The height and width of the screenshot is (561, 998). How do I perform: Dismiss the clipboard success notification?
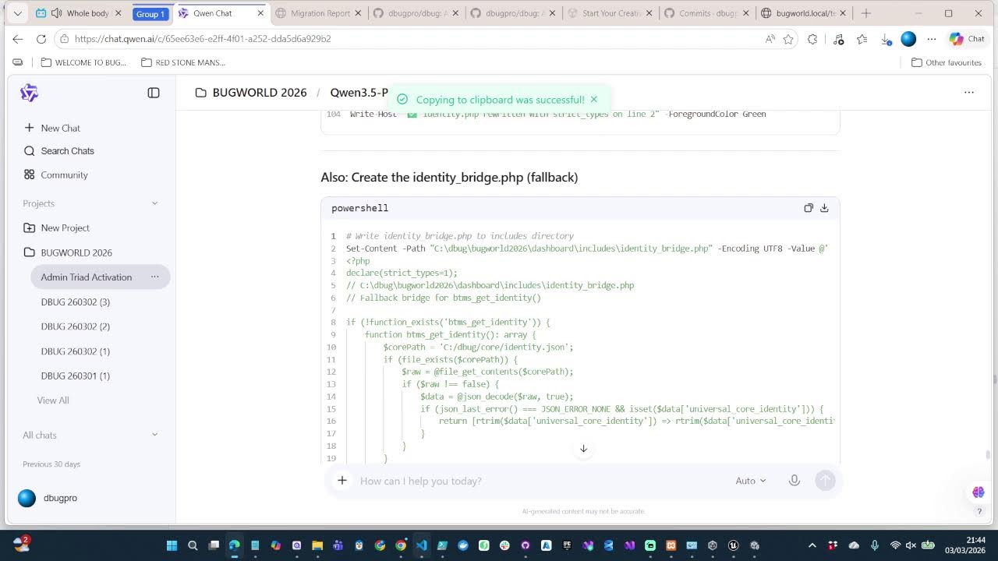(594, 99)
